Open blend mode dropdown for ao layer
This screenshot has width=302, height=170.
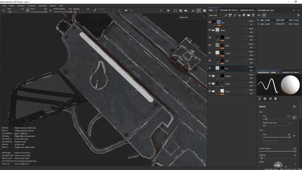click(x=252, y=21)
